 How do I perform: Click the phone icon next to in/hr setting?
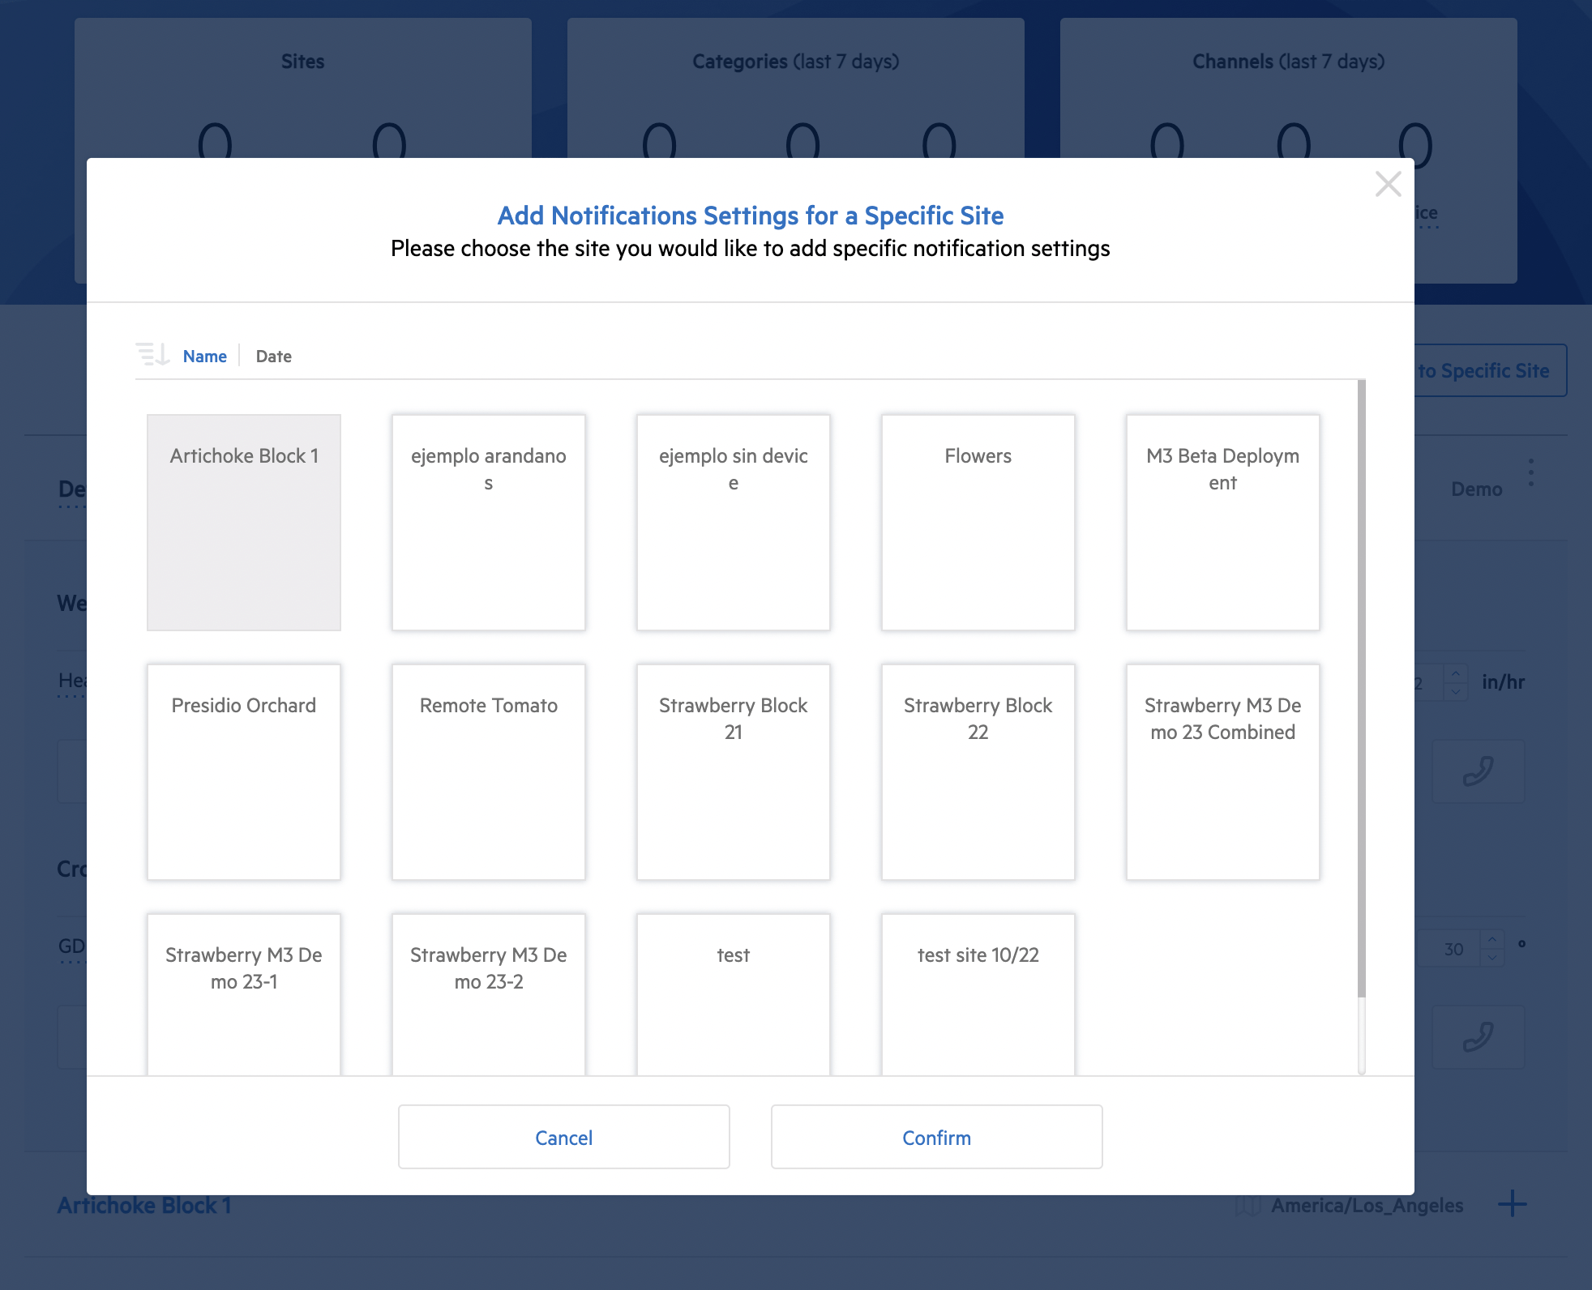(x=1478, y=771)
